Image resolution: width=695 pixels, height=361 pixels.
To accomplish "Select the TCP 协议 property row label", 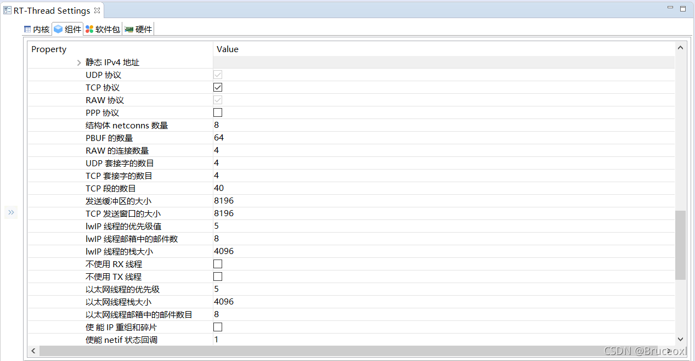I will 103,88.
